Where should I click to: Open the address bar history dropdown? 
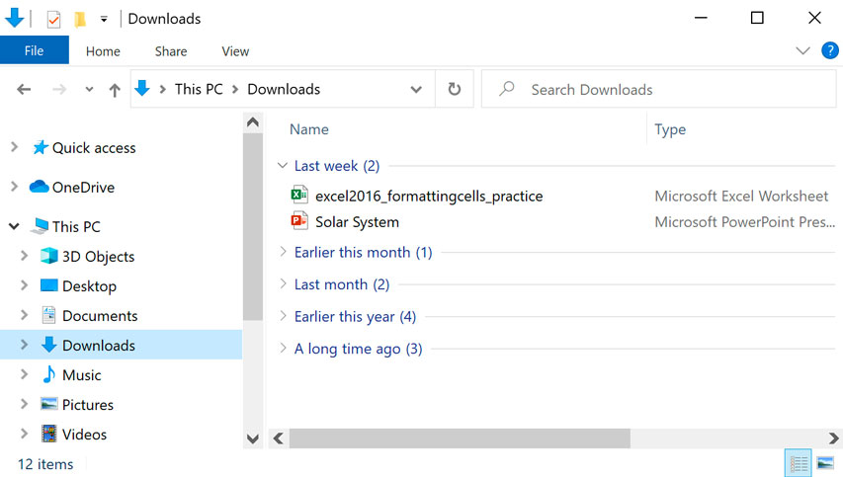coord(416,90)
